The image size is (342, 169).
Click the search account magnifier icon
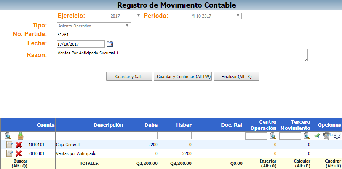click(8, 136)
